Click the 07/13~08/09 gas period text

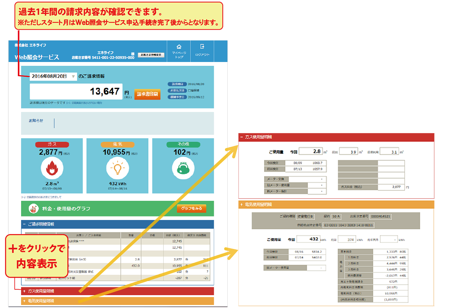click(x=52, y=189)
